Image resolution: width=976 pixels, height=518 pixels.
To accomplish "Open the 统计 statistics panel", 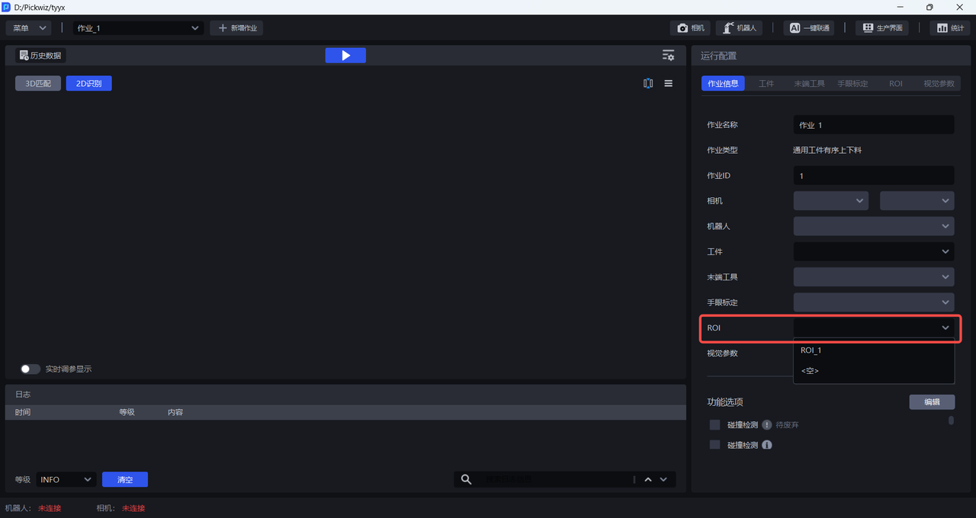I will point(949,28).
